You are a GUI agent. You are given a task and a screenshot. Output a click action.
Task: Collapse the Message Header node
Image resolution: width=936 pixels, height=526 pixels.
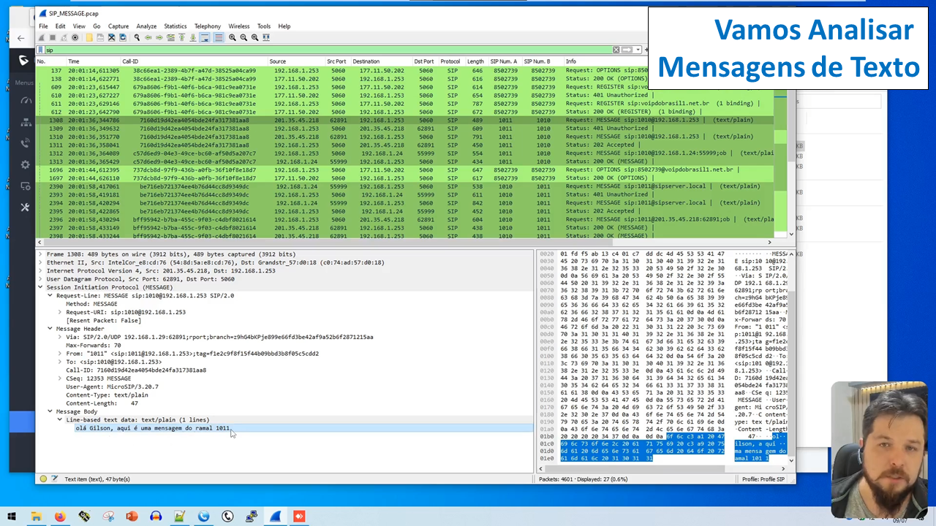coord(50,329)
